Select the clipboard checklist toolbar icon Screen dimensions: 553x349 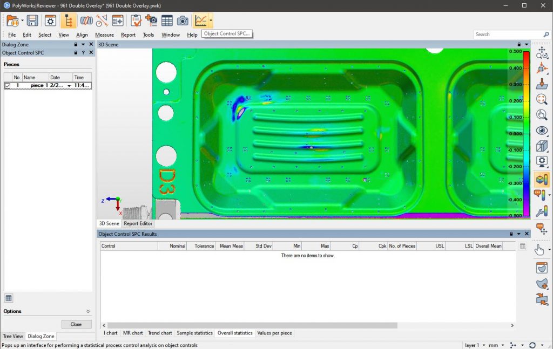click(135, 20)
